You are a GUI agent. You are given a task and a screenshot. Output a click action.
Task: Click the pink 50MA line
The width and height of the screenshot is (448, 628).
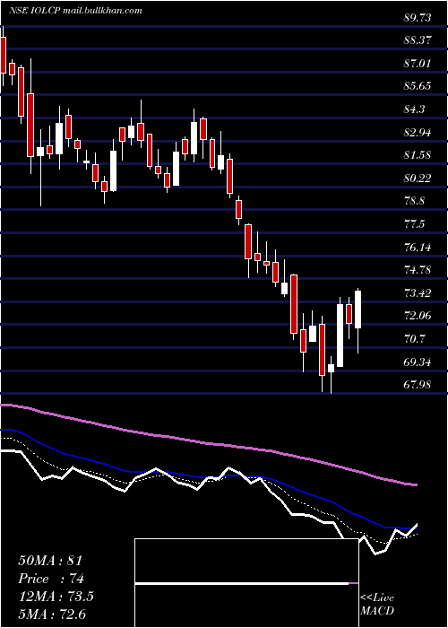tap(208, 443)
